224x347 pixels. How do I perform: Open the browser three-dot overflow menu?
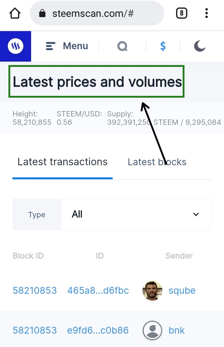(207, 13)
